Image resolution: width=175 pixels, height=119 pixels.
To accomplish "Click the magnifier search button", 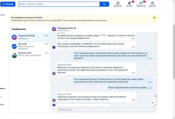I will pos(104,4).
